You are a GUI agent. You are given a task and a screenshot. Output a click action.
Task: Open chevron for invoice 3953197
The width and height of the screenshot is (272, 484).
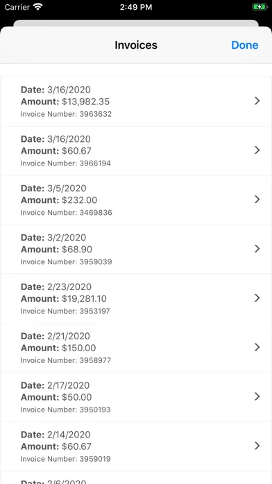257,298
